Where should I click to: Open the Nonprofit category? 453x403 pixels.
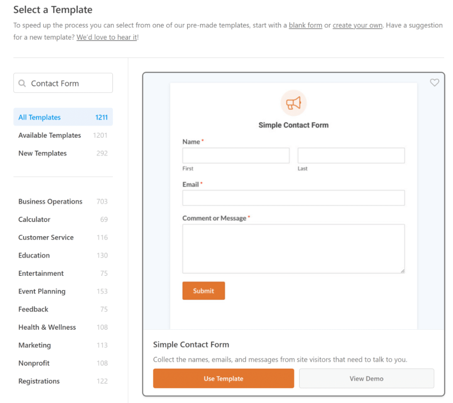(34, 363)
